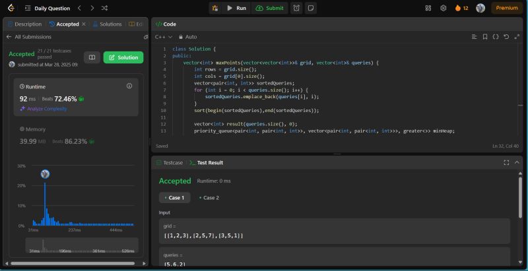528x271 pixels.
Task: Click the bookmark icon in editor
Action: (485, 37)
